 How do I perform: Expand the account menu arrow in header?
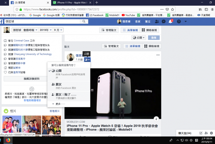(185, 22)
